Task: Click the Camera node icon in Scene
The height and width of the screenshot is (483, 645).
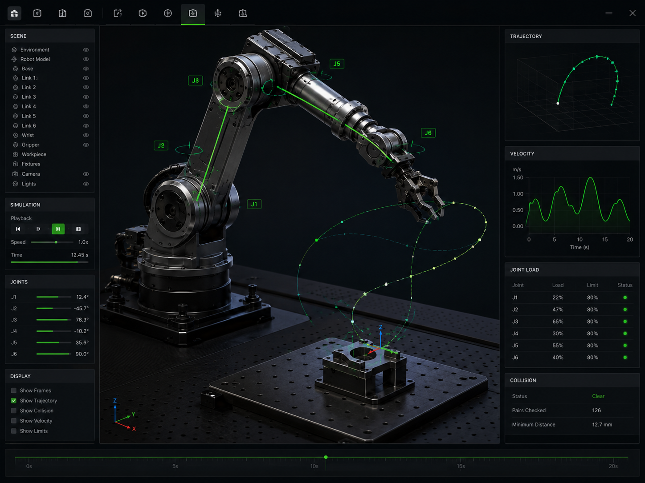Action: (x=15, y=174)
